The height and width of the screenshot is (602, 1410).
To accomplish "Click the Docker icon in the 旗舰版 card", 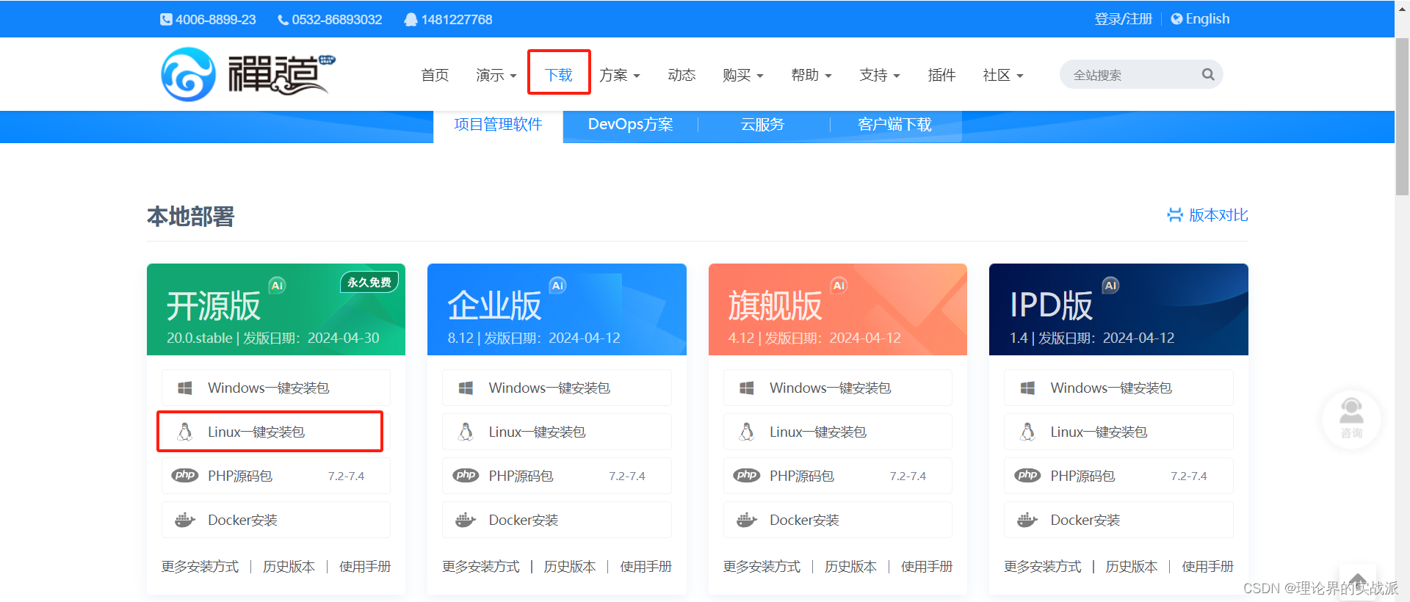I will (x=747, y=520).
